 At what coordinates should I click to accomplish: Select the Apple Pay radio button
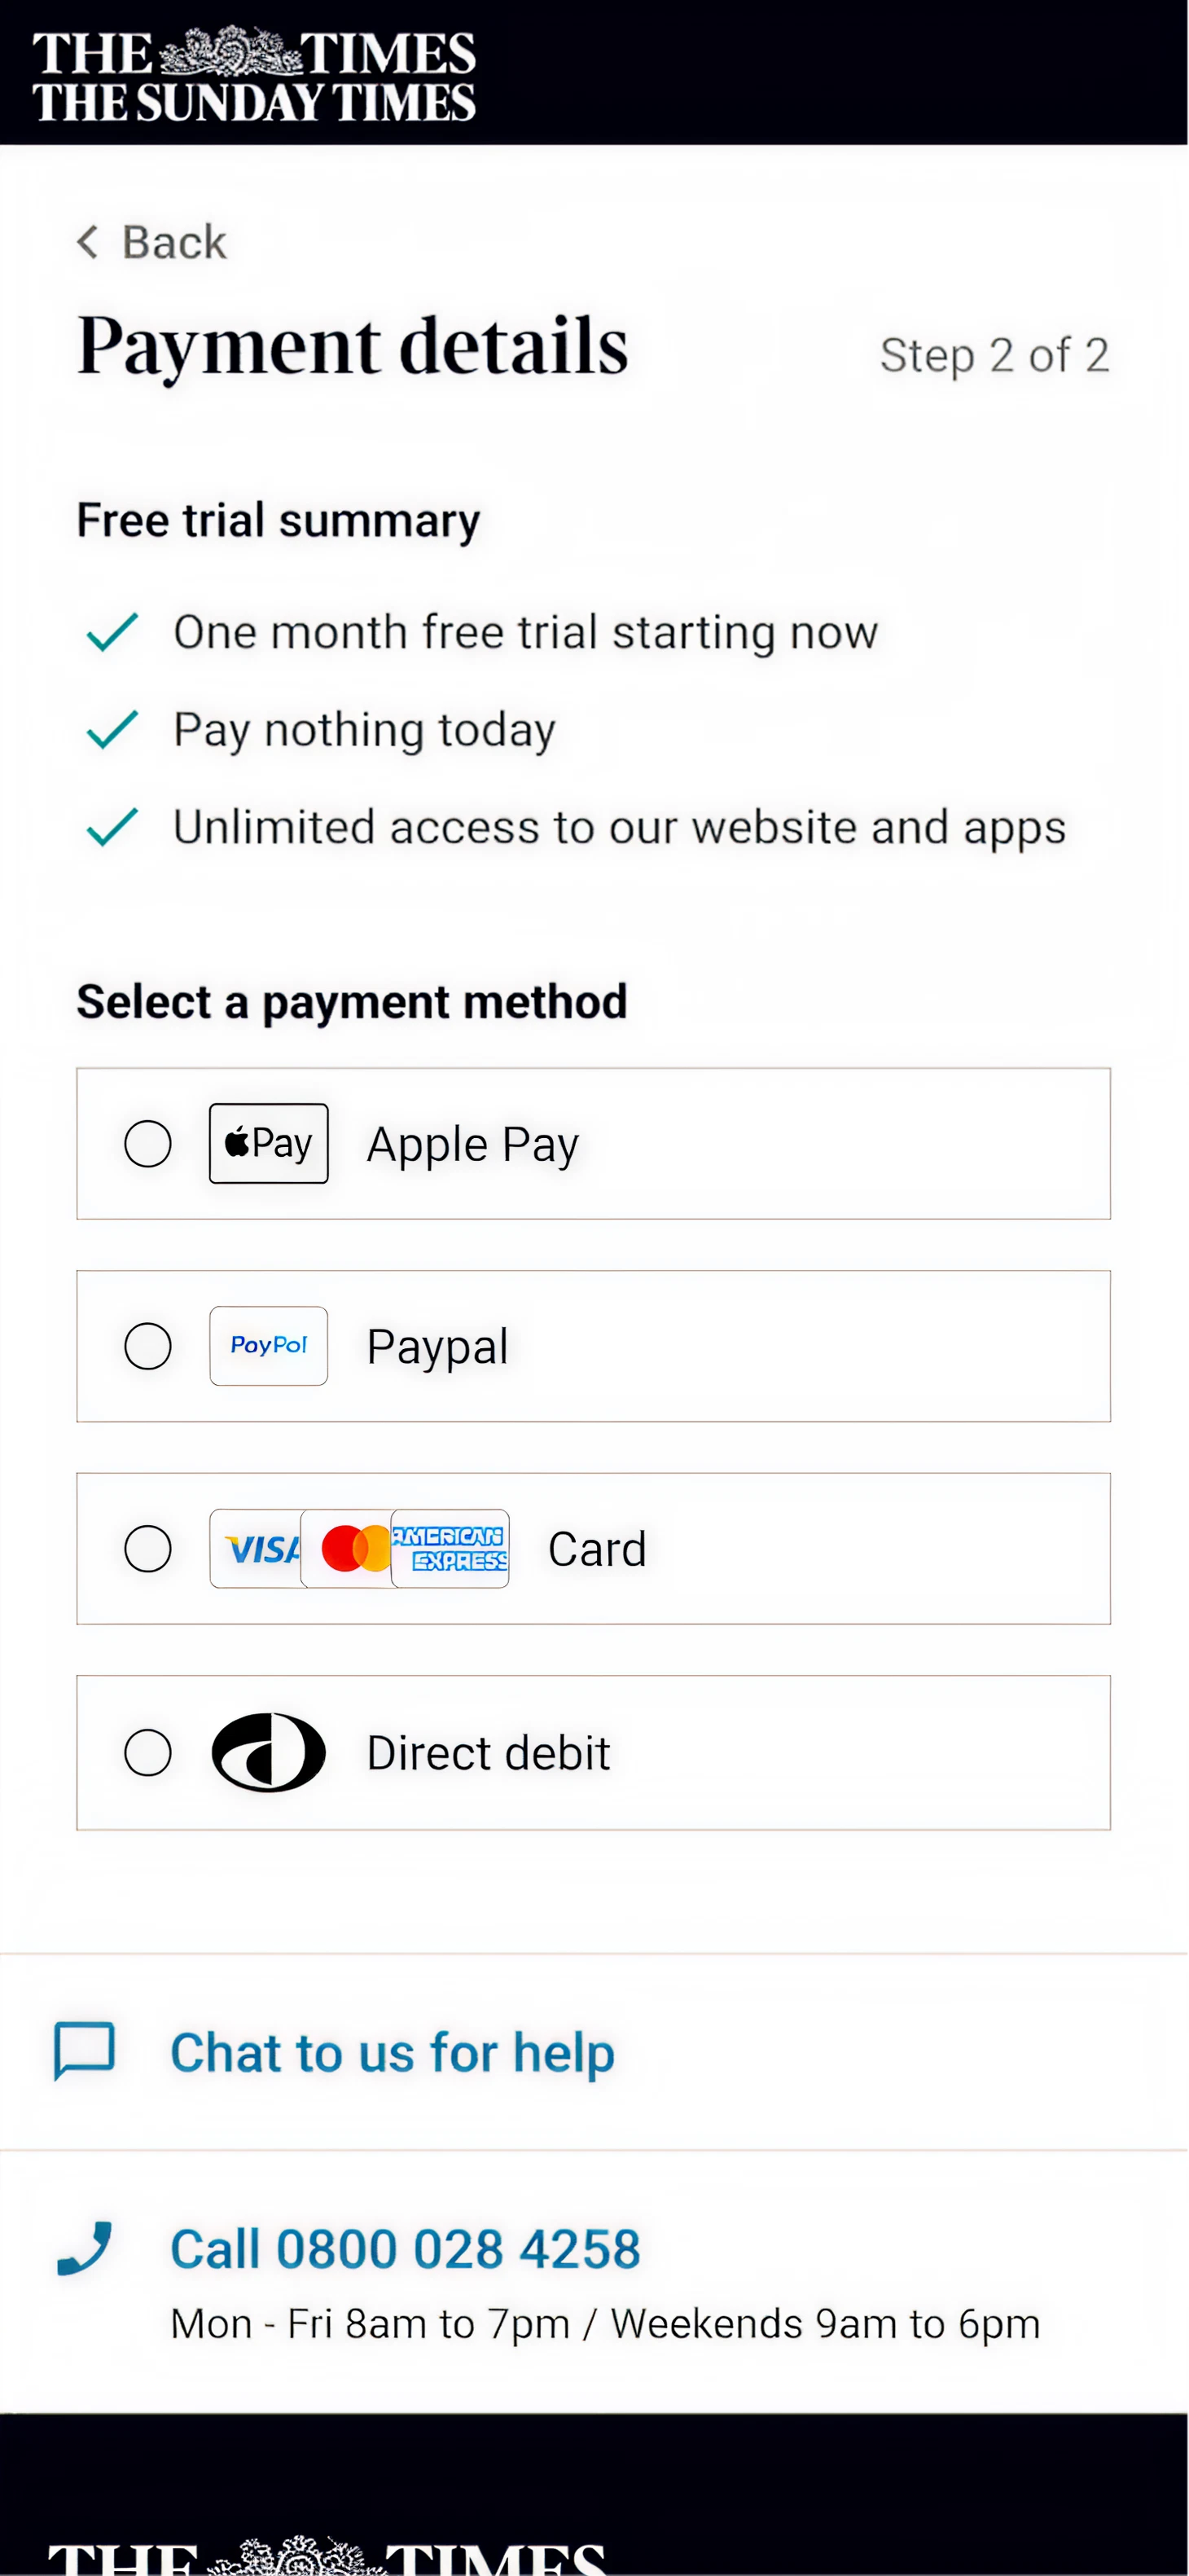pyautogui.click(x=148, y=1143)
